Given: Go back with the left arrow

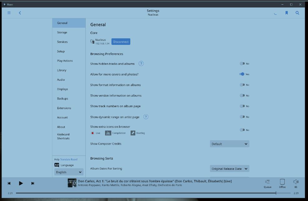Looking at the screenshot, I should tap(20, 13).
